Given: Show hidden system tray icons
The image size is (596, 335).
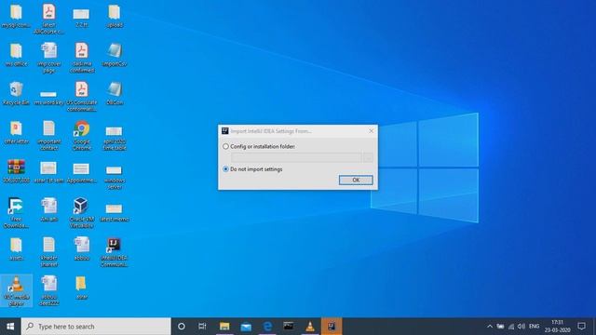Looking at the screenshot, I should pyautogui.click(x=490, y=327).
